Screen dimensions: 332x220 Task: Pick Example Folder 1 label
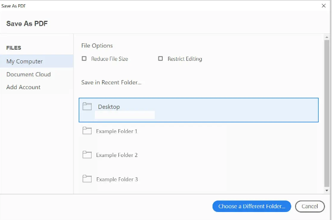[117, 131]
